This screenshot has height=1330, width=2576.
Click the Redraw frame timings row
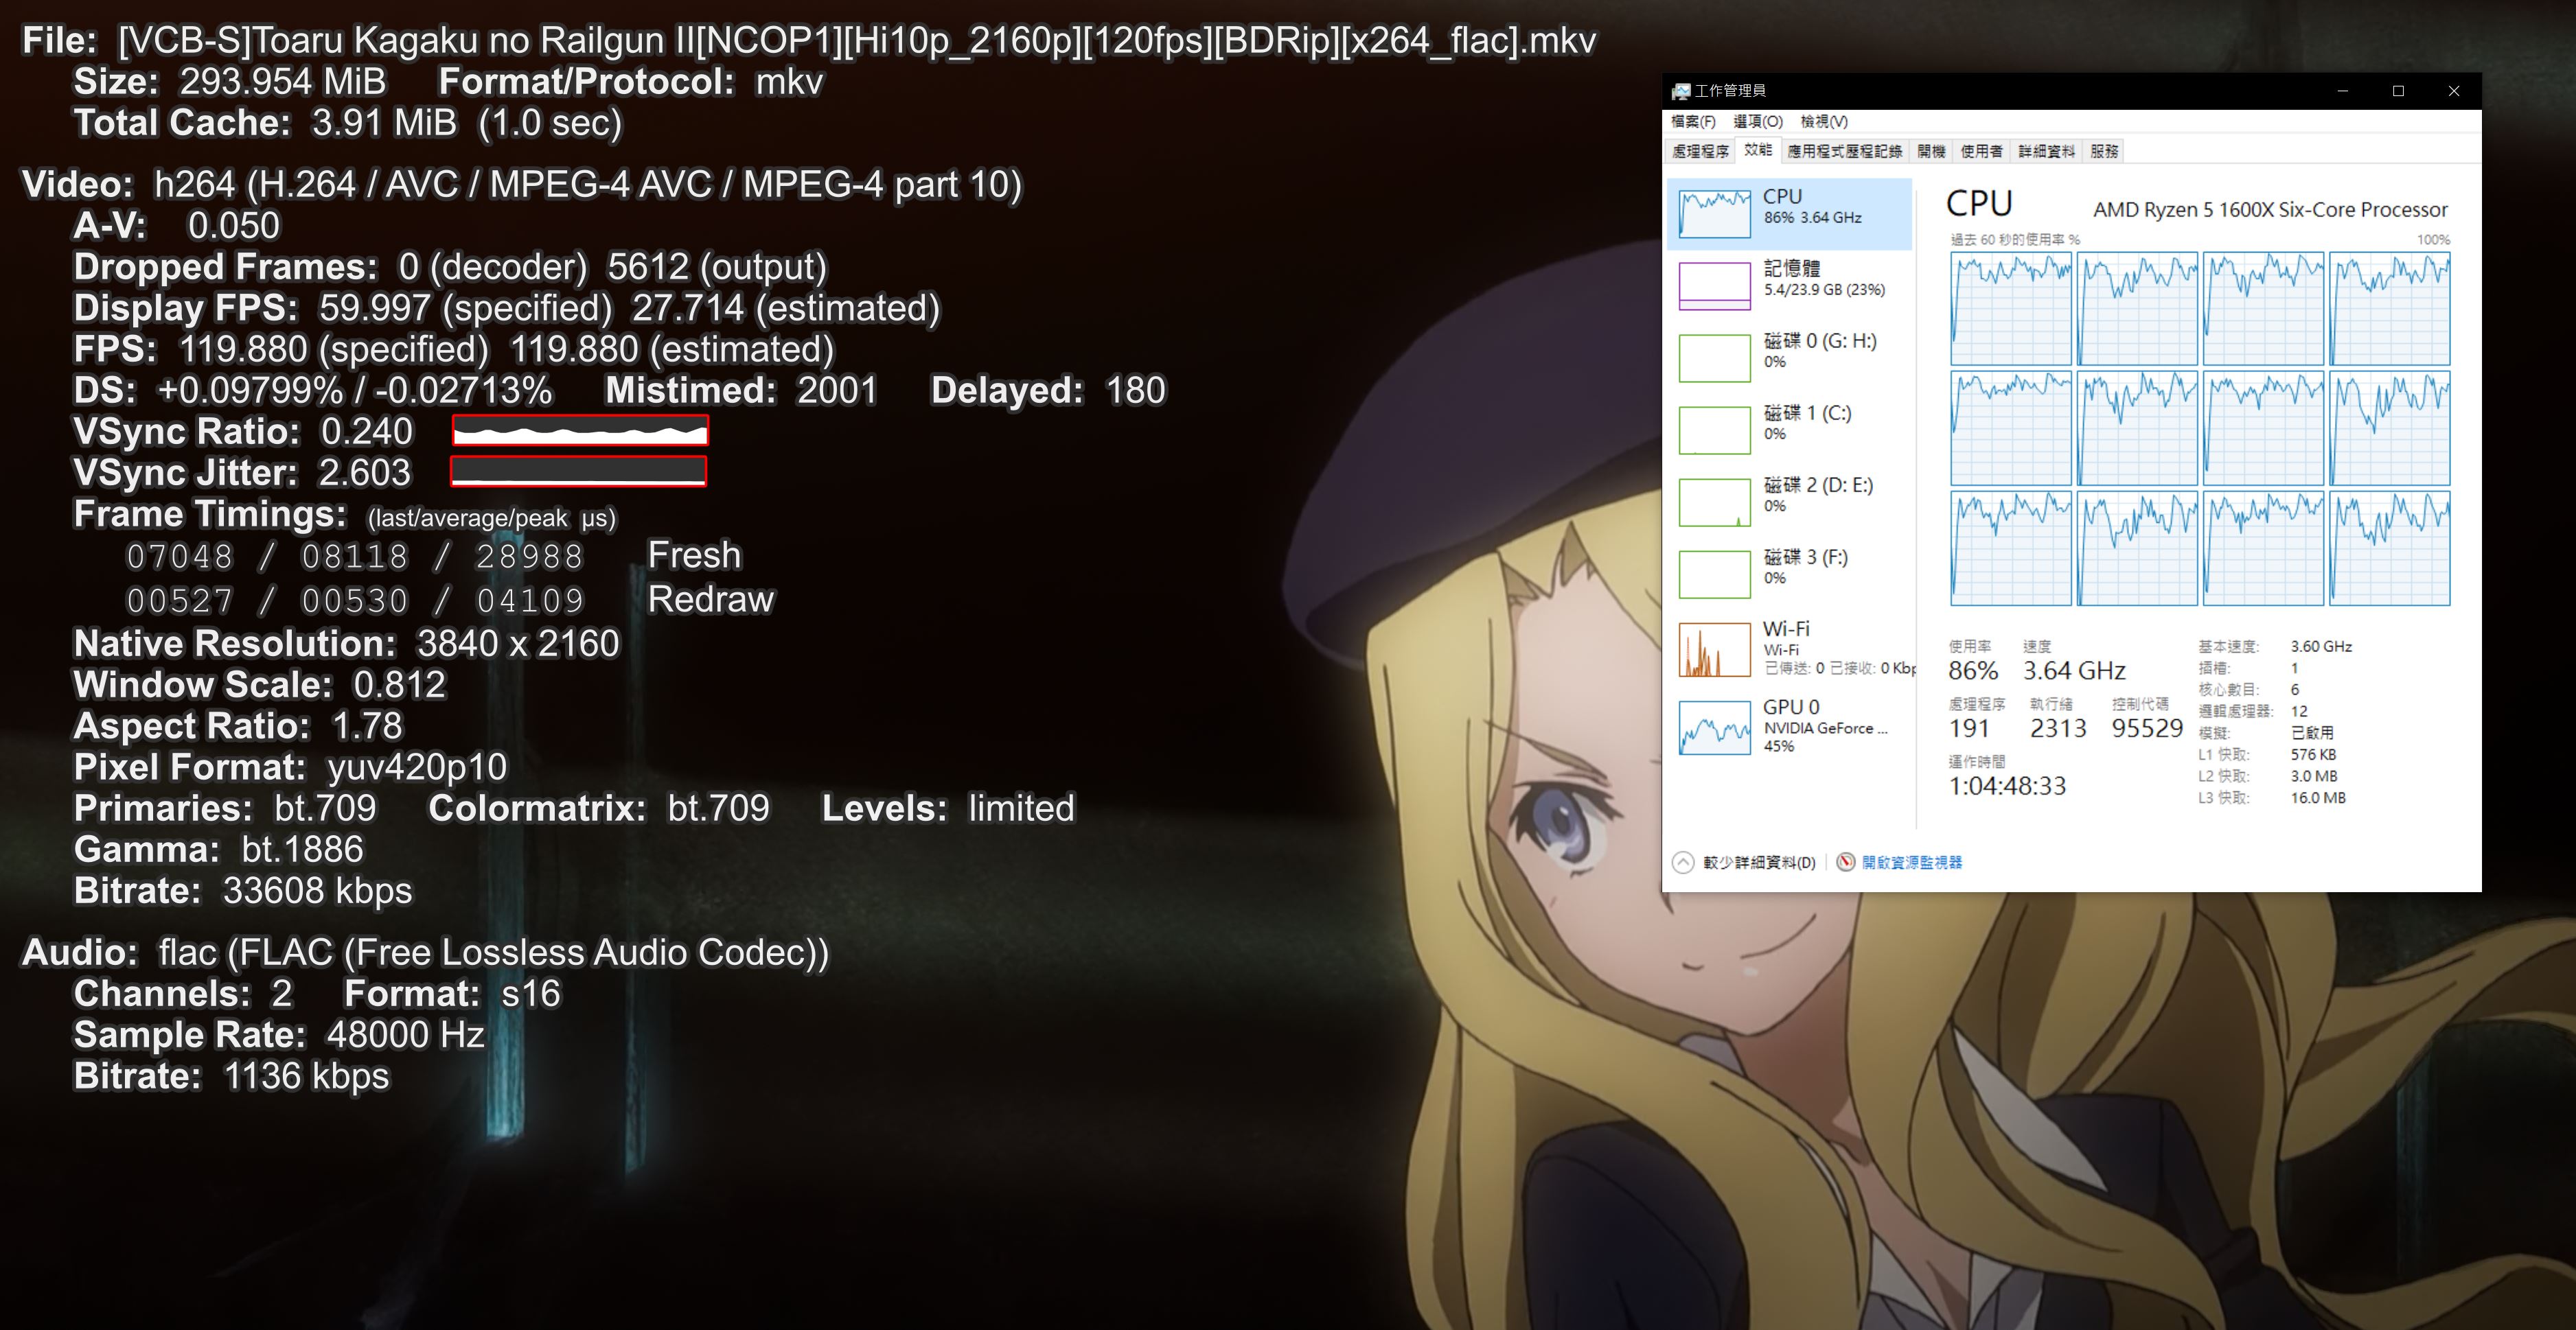tap(450, 600)
